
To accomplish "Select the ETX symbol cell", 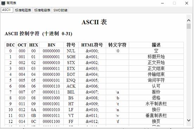I will click(x=71, y=69).
